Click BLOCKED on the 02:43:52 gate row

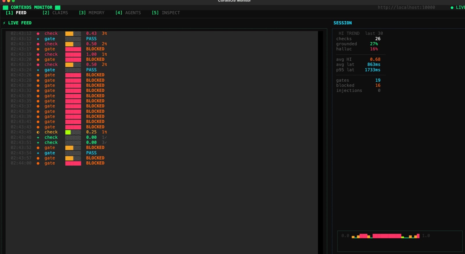point(95,148)
